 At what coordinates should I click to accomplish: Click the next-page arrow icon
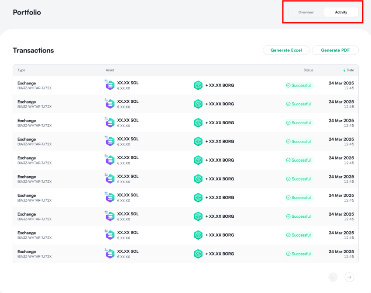(x=349, y=277)
